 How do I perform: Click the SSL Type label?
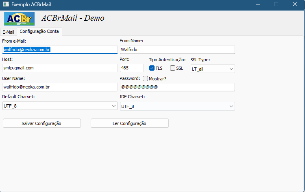tap(200, 60)
